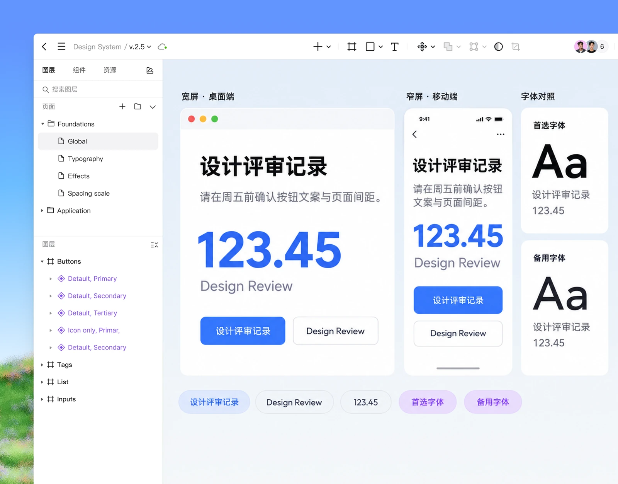This screenshot has height=484, width=618.
Task: Expand the Application folder
Action: pyautogui.click(x=42, y=211)
